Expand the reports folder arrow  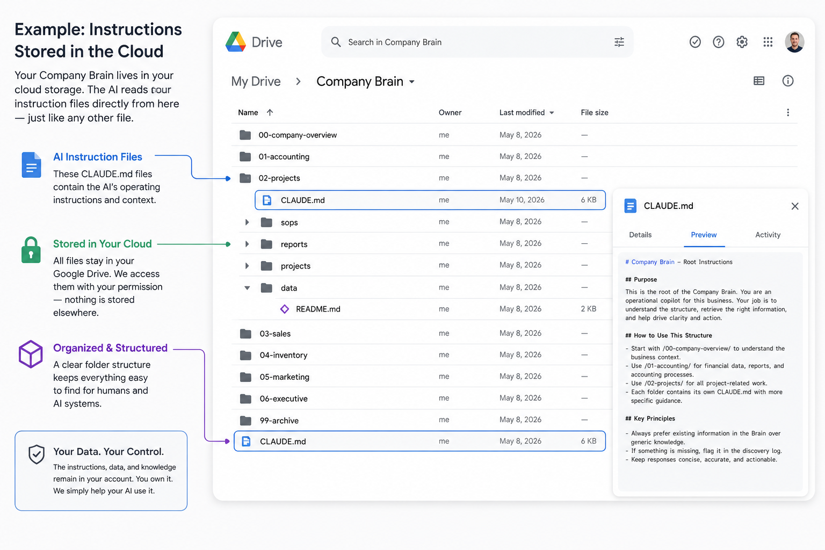click(247, 244)
